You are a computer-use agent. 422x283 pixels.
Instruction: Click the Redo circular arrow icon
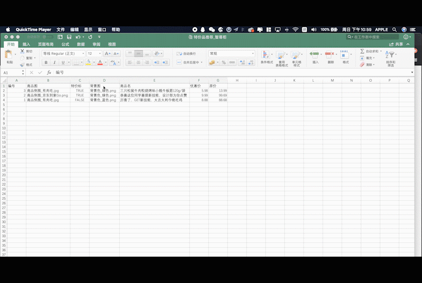click(x=90, y=37)
